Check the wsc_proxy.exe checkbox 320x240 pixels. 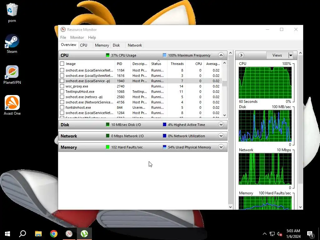coord(62,86)
